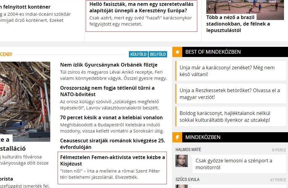Viewport: 288px width, 188px height.
Task: Select the KÜLFÖLD filter tab
Action: (138, 54)
